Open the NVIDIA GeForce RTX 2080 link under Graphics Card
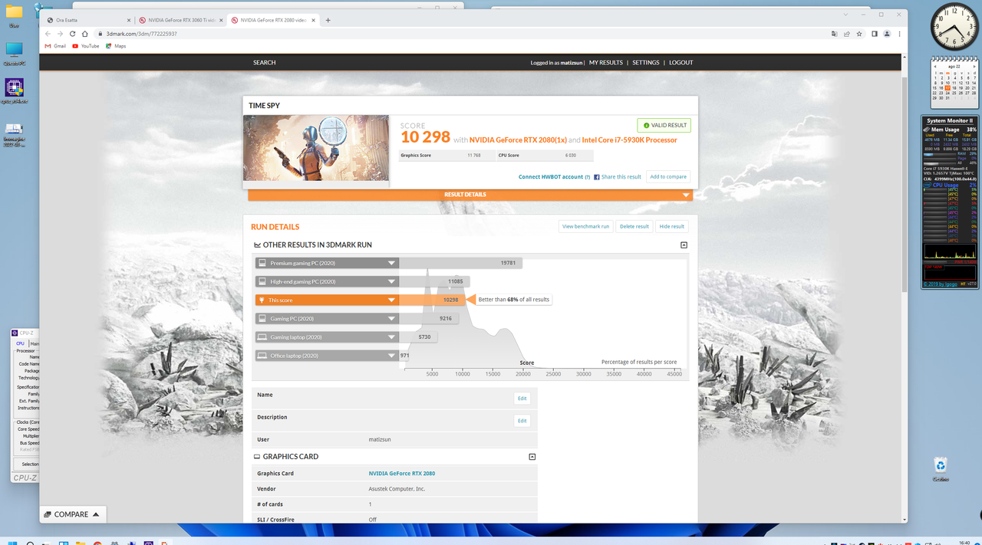The width and height of the screenshot is (982, 545). 401,474
